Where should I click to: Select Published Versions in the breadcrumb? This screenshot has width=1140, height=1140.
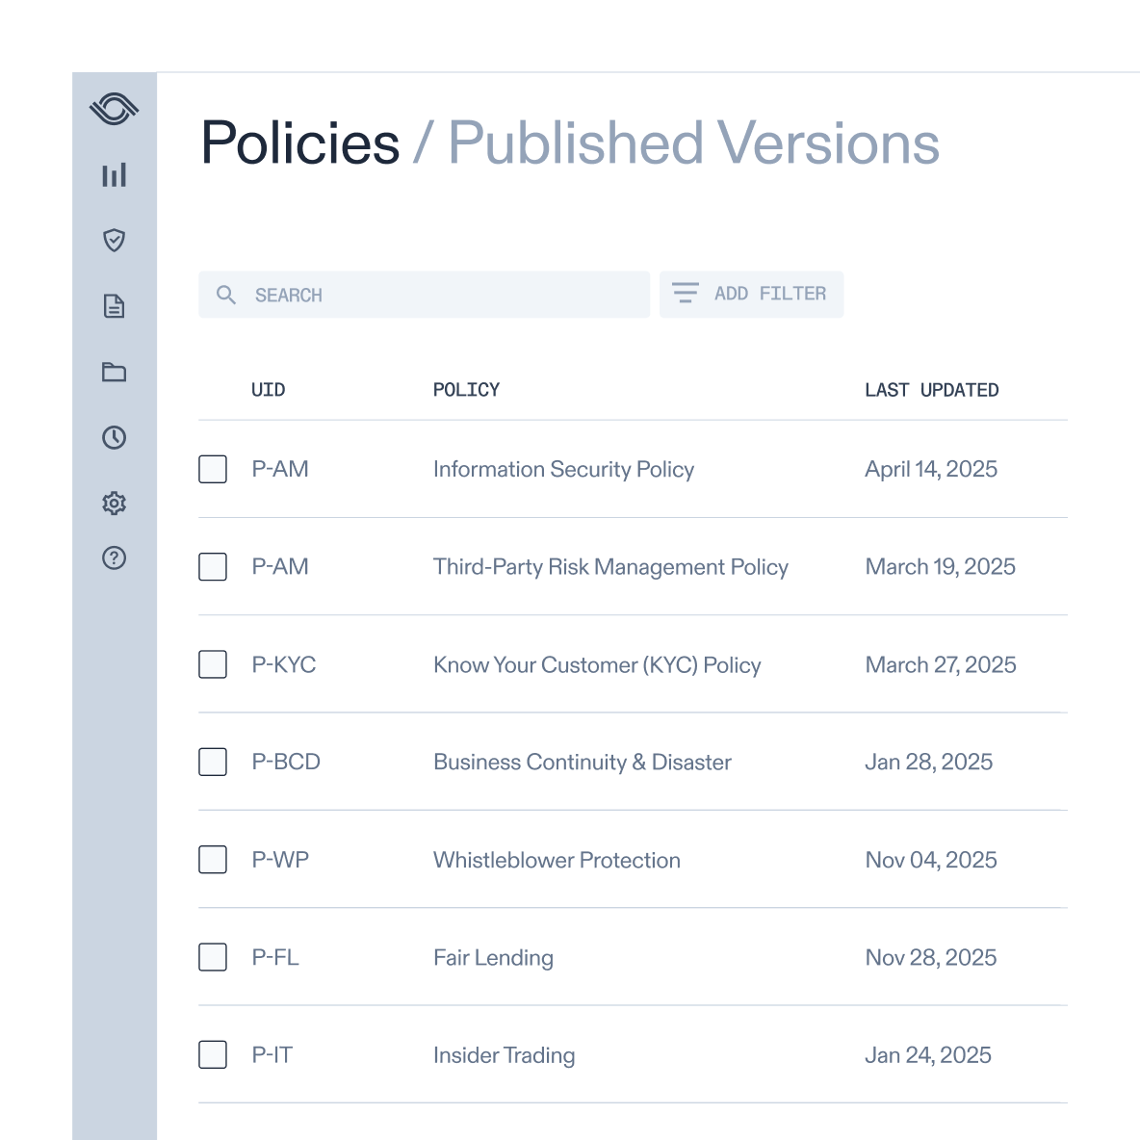tap(692, 142)
